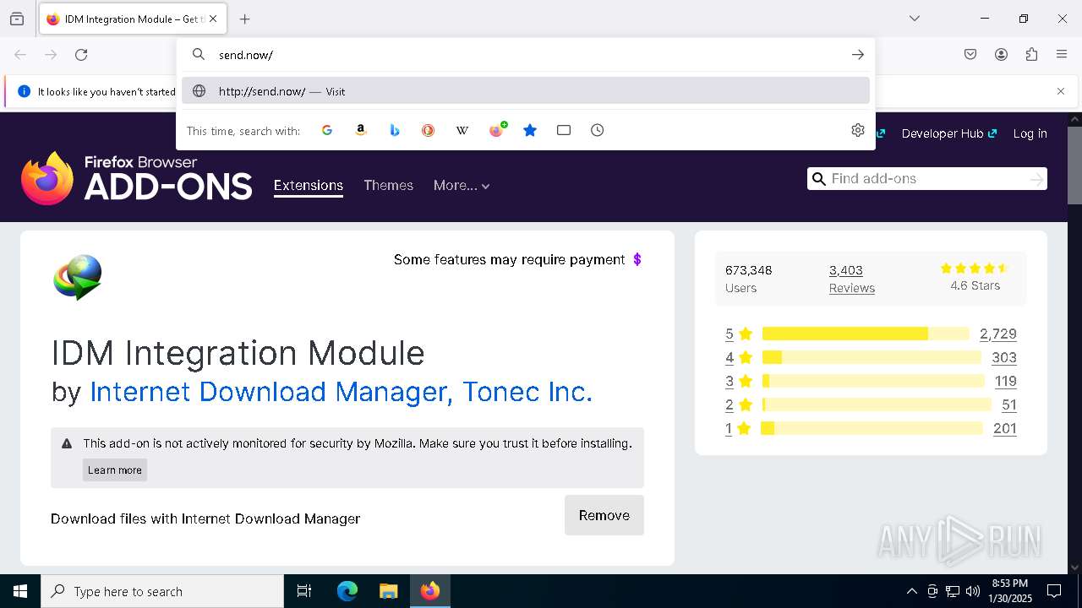The width and height of the screenshot is (1082, 608).
Task: Open Internet Download Manager, Tonec Inc. author link
Action: [341, 392]
